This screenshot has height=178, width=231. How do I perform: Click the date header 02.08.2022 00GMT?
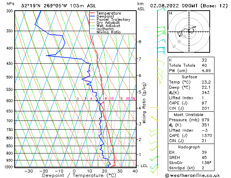174,6
